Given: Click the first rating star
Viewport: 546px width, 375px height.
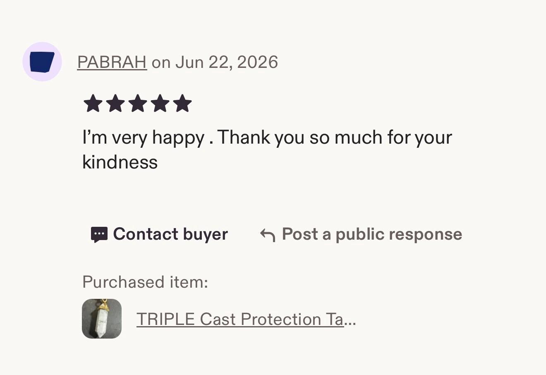Looking at the screenshot, I should [93, 103].
